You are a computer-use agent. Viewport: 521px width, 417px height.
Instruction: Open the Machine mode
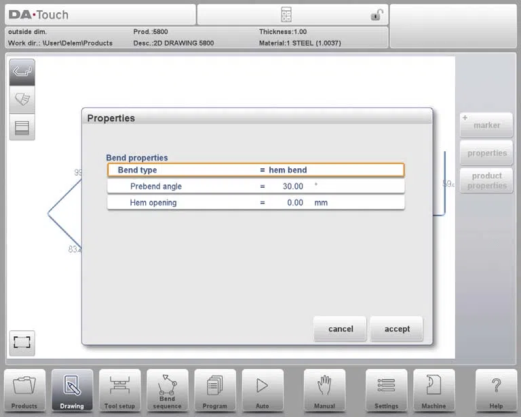434,391
